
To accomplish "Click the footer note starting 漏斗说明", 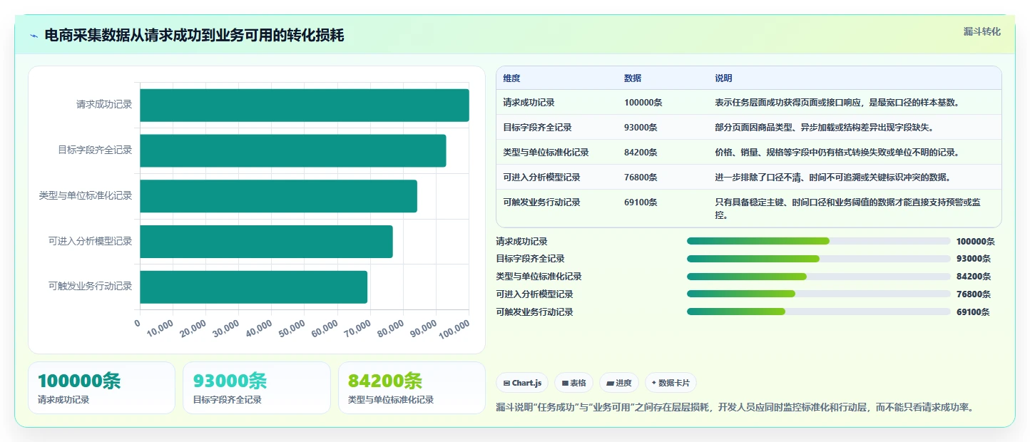I will (735, 408).
